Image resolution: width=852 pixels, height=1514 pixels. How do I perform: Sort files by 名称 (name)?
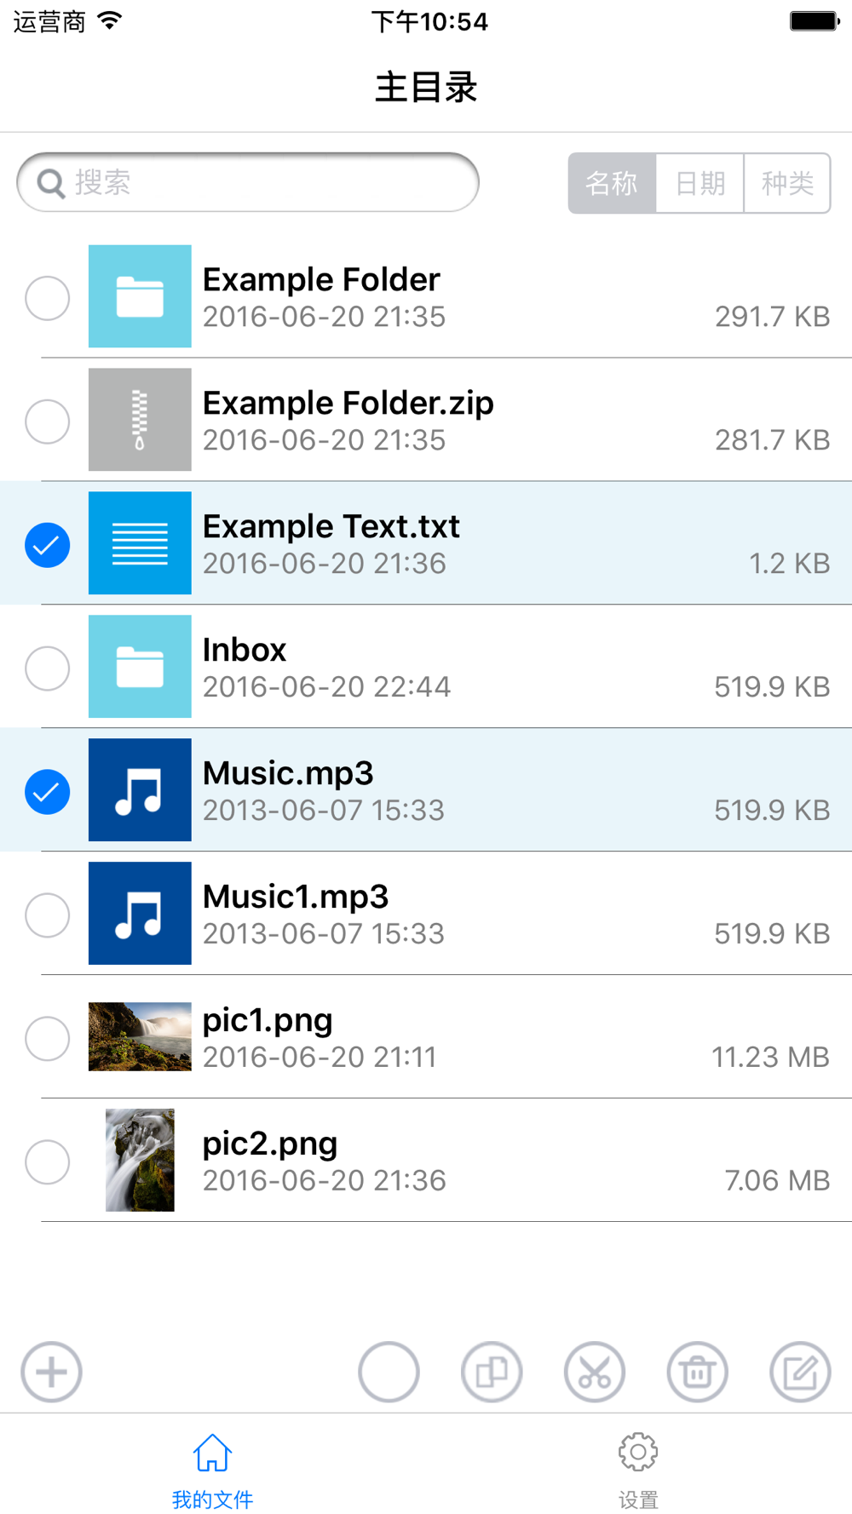click(612, 183)
